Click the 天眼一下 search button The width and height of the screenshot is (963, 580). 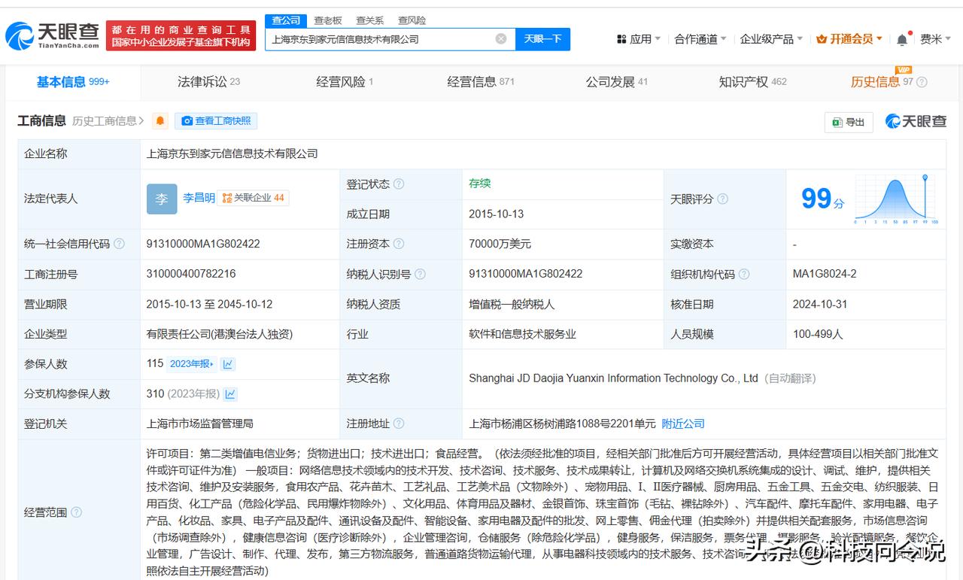tap(542, 39)
